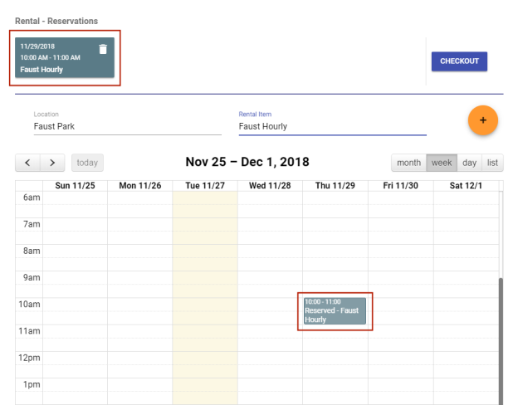Viewport: 518px width, 405px height.
Task: Switch calendar to list view
Action: [492, 163]
